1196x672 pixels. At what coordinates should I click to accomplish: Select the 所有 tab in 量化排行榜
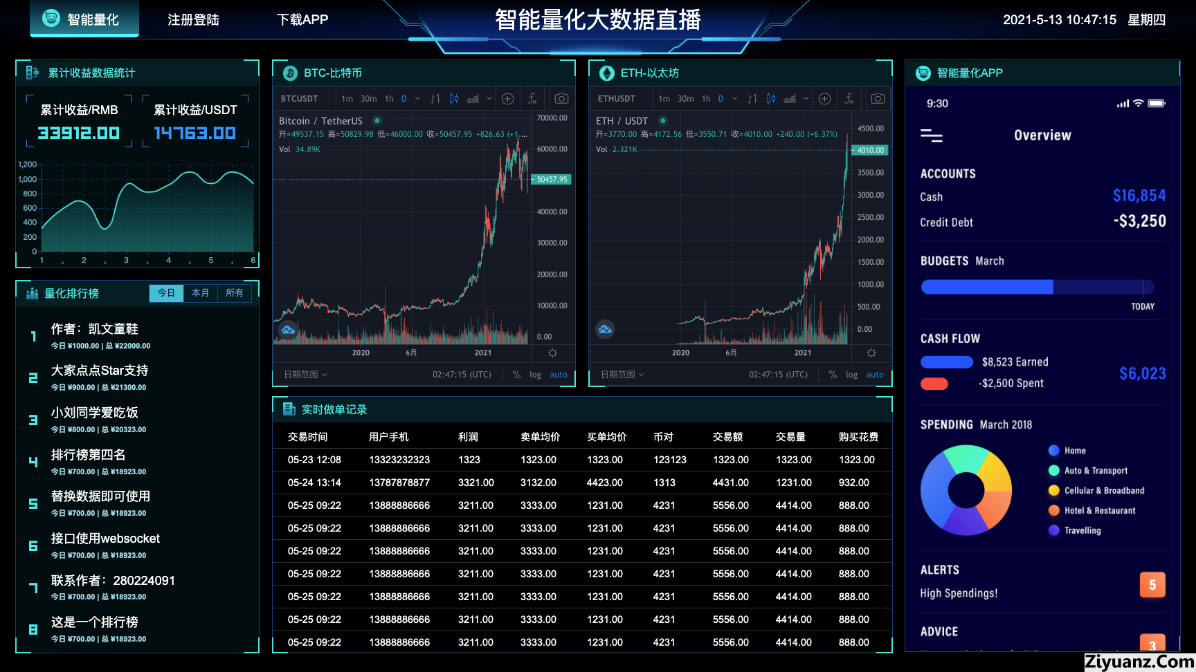tap(235, 293)
